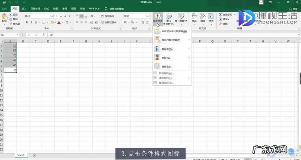Click the Merge & Center icon
Screen dimensions: 301x160
pos(102,22)
